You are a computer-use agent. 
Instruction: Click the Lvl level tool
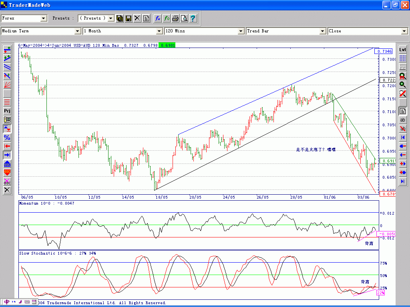point(402,49)
